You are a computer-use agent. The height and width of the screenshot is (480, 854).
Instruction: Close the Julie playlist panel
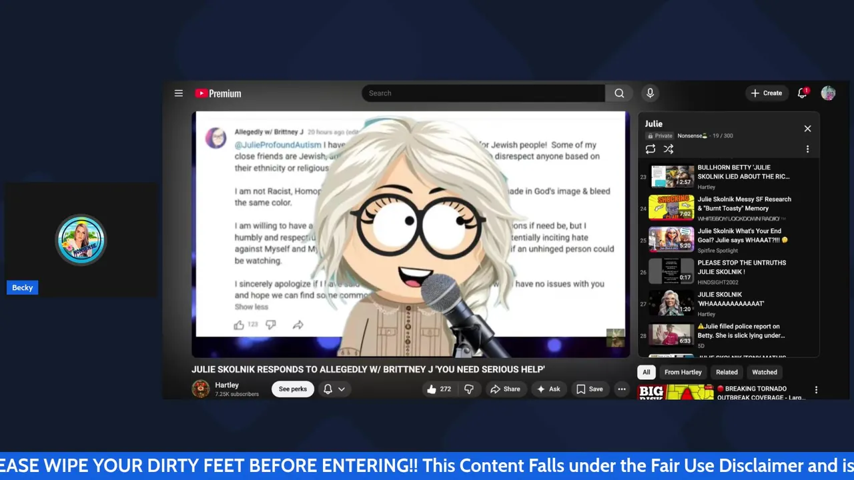tap(807, 129)
